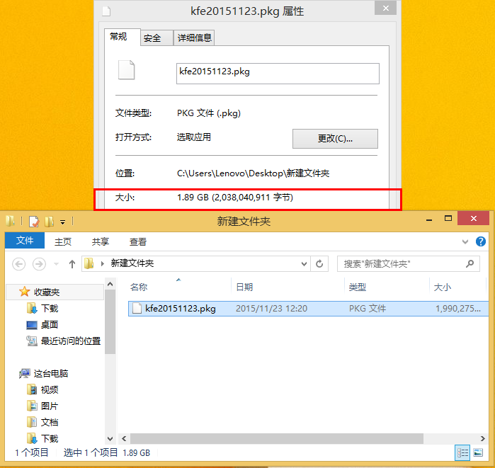The height and width of the screenshot is (468, 495).
Task: Click the location path text in properties dialog
Action: tap(254, 173)
